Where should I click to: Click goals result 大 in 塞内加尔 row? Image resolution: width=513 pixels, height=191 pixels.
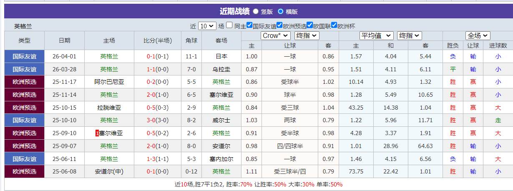(x=498, y=159)
